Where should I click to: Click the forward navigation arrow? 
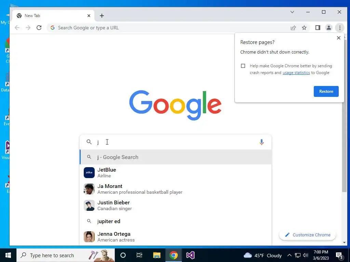(28, 28)
